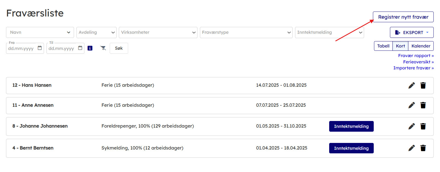This screenshot has height=172, width=440.
Task: Select the Kort view tab
Action: pyautogui.click(x=400, y=46)
